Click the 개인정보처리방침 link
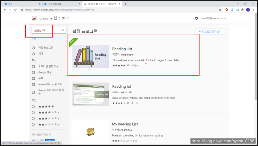258x146 pixels. click(41, 135)
